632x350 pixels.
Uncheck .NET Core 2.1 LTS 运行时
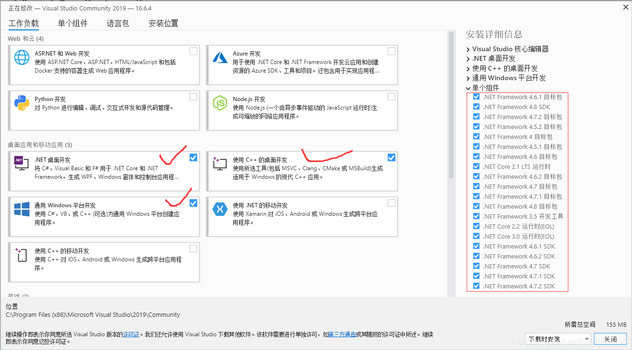476,166
